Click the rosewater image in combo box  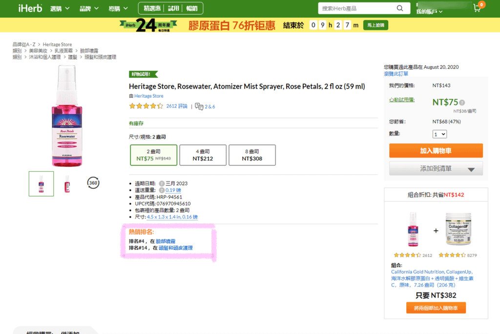point(413,229)
